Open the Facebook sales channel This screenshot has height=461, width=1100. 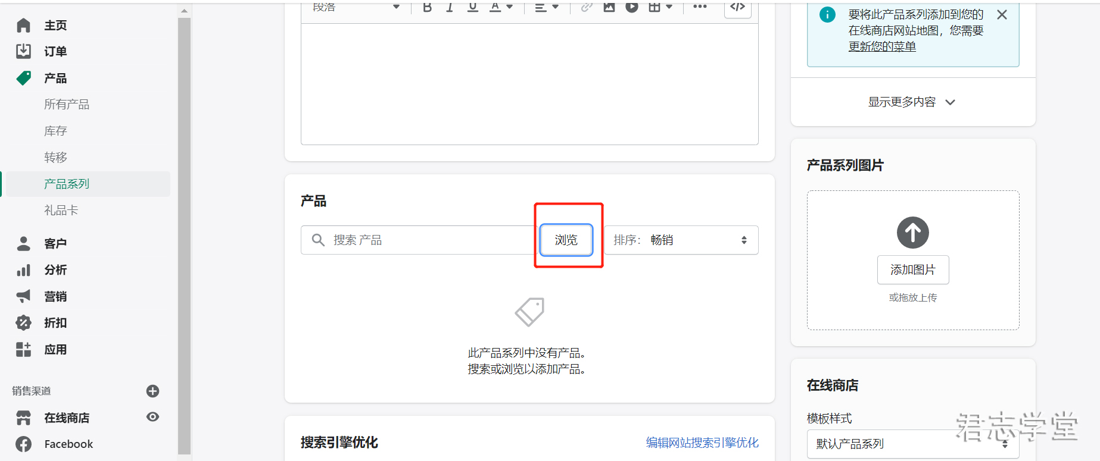coord(68,444)
